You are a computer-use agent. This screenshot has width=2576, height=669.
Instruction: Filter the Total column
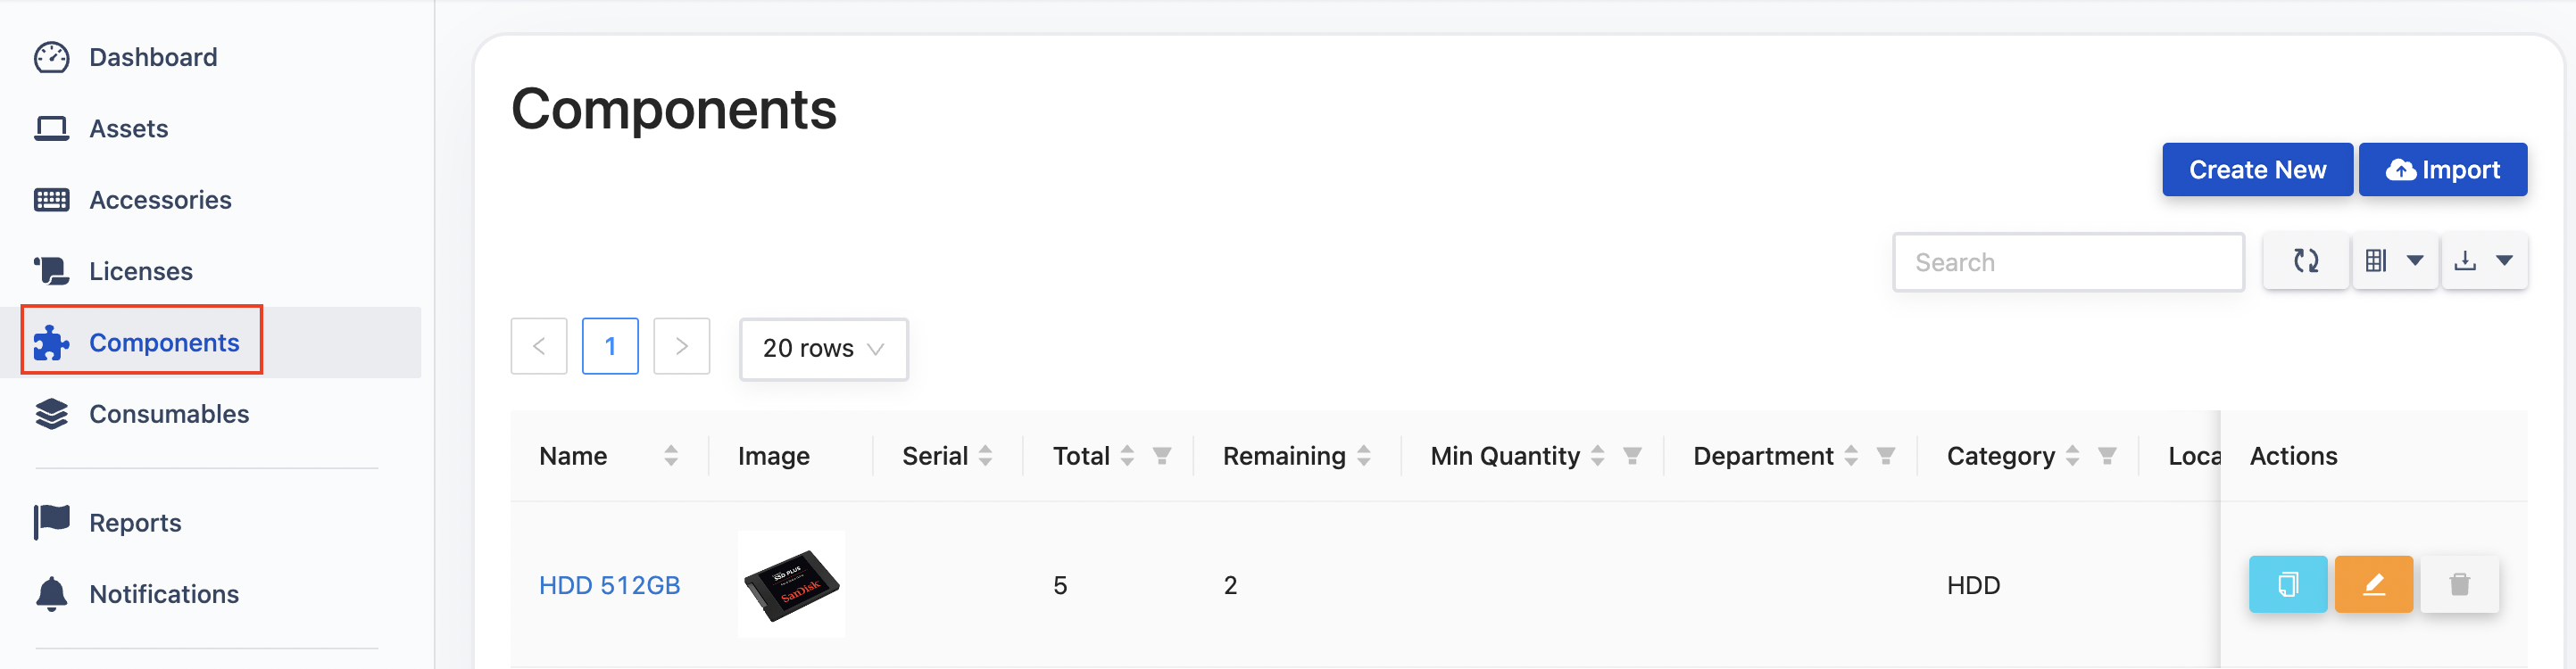pyautogui.click(x=1161, y=456)
